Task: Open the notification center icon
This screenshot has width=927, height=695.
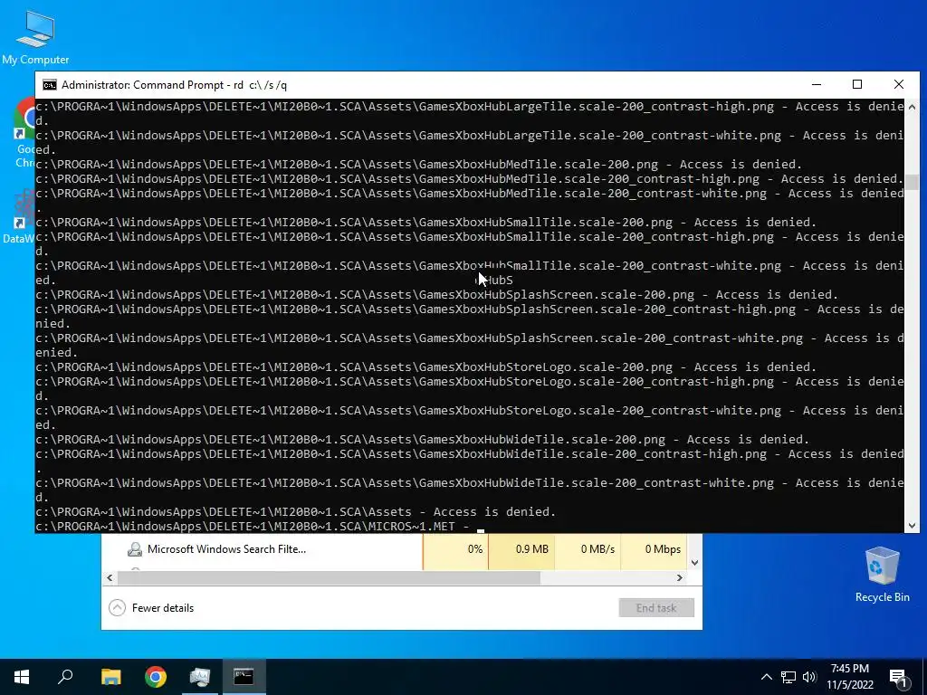Action: pos(899,677)
